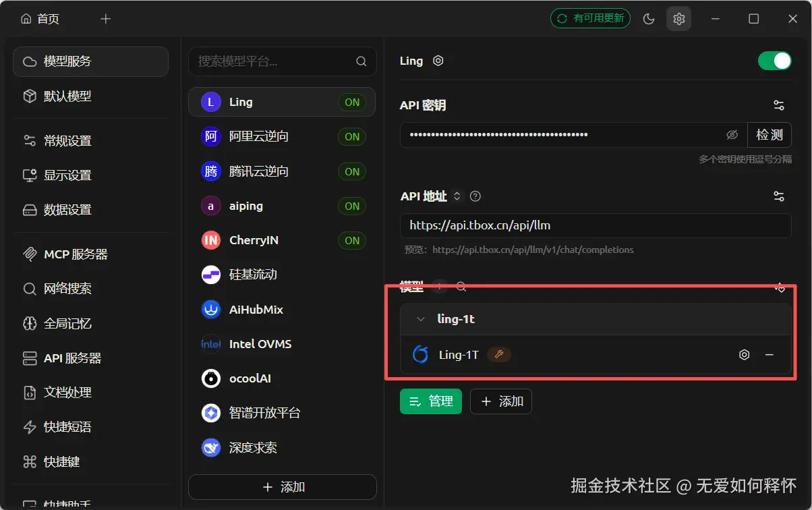Click the magnifier icon in provider search
The image size is (812, 510).
point(361,61)
